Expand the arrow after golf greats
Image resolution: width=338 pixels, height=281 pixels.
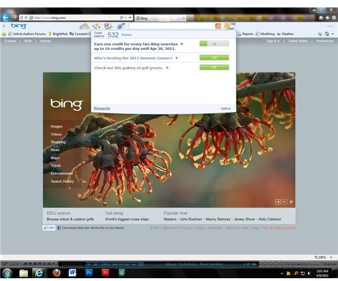[x=167, y=68]
